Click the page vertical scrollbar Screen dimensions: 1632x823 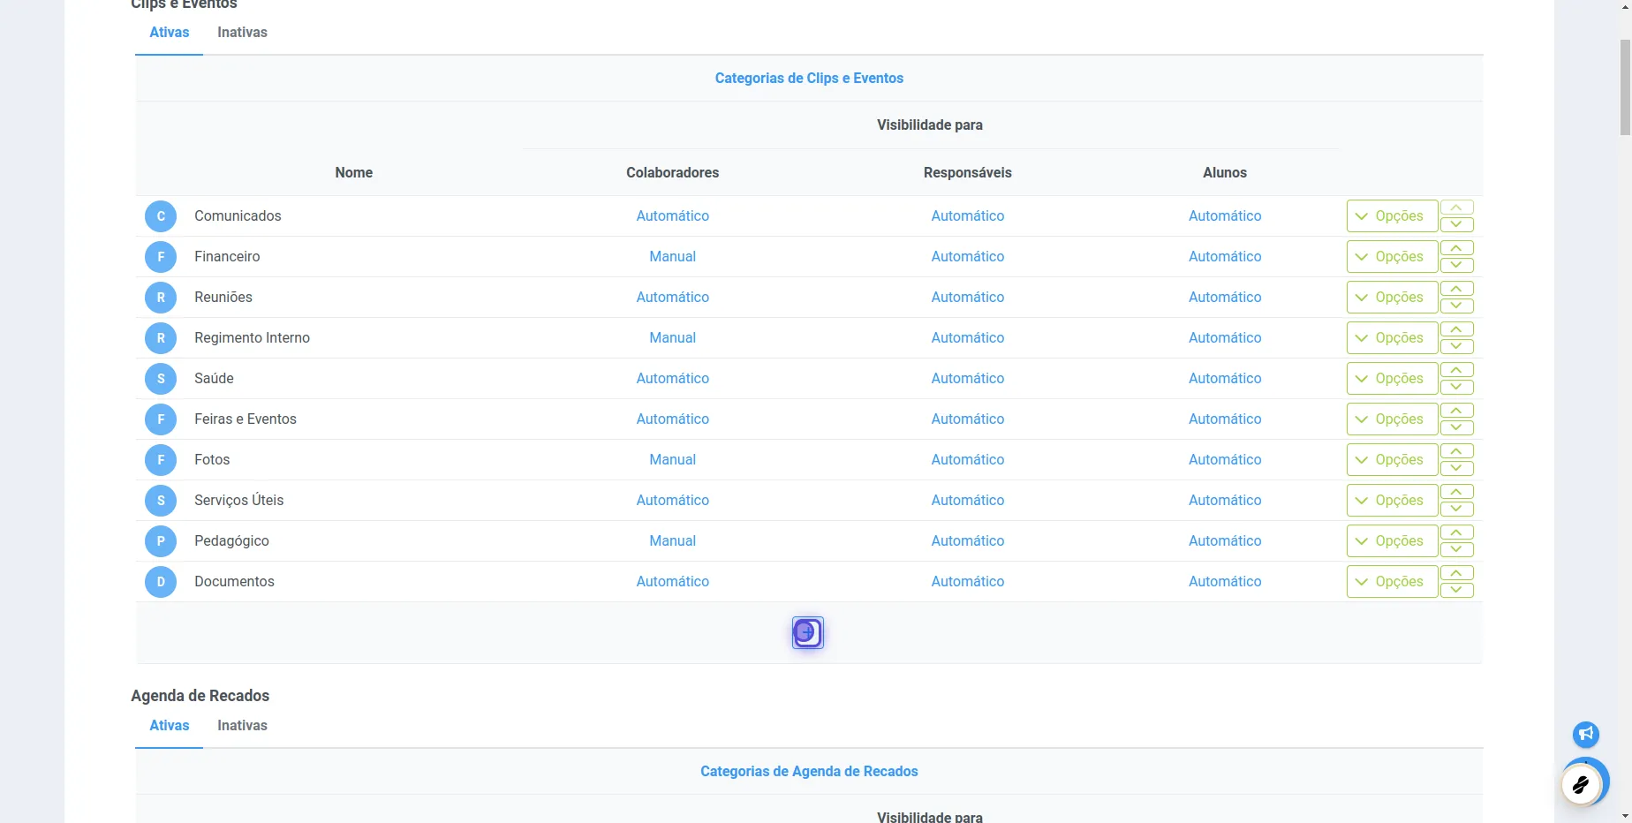(x=1625, y=87)
